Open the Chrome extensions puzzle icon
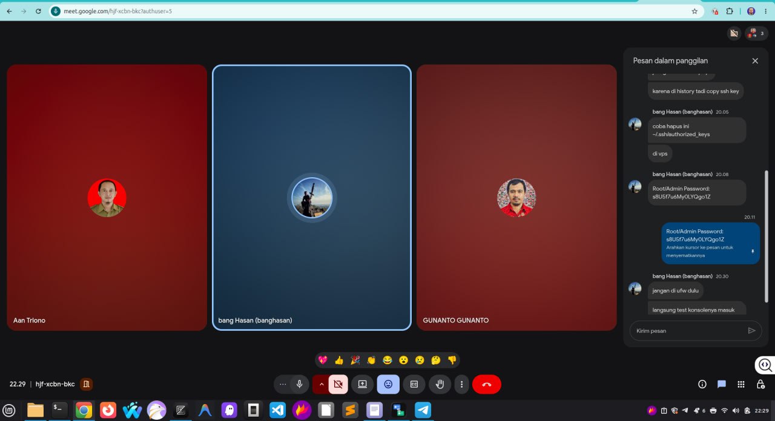Screen dimensions: 775x421 click(730, 11)
